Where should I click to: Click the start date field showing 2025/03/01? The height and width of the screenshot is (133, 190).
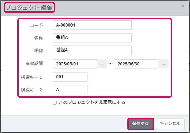point(75,64)
